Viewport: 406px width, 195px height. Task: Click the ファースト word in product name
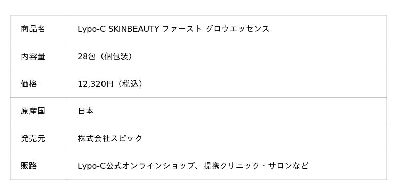[182, 29]
